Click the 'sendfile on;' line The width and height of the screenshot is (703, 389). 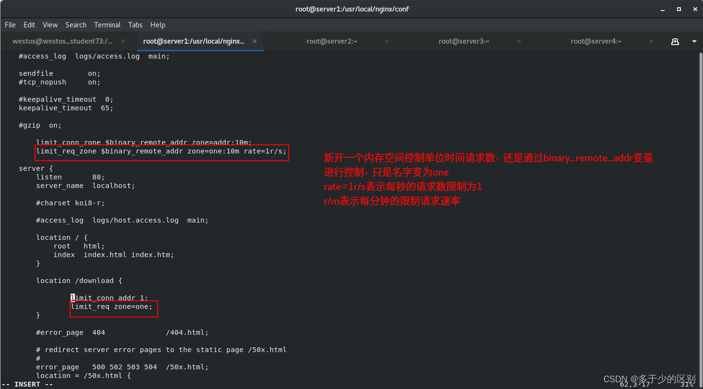[x=60, y=73]
